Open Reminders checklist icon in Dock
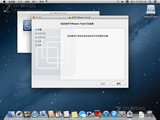 tap(67, 114)
